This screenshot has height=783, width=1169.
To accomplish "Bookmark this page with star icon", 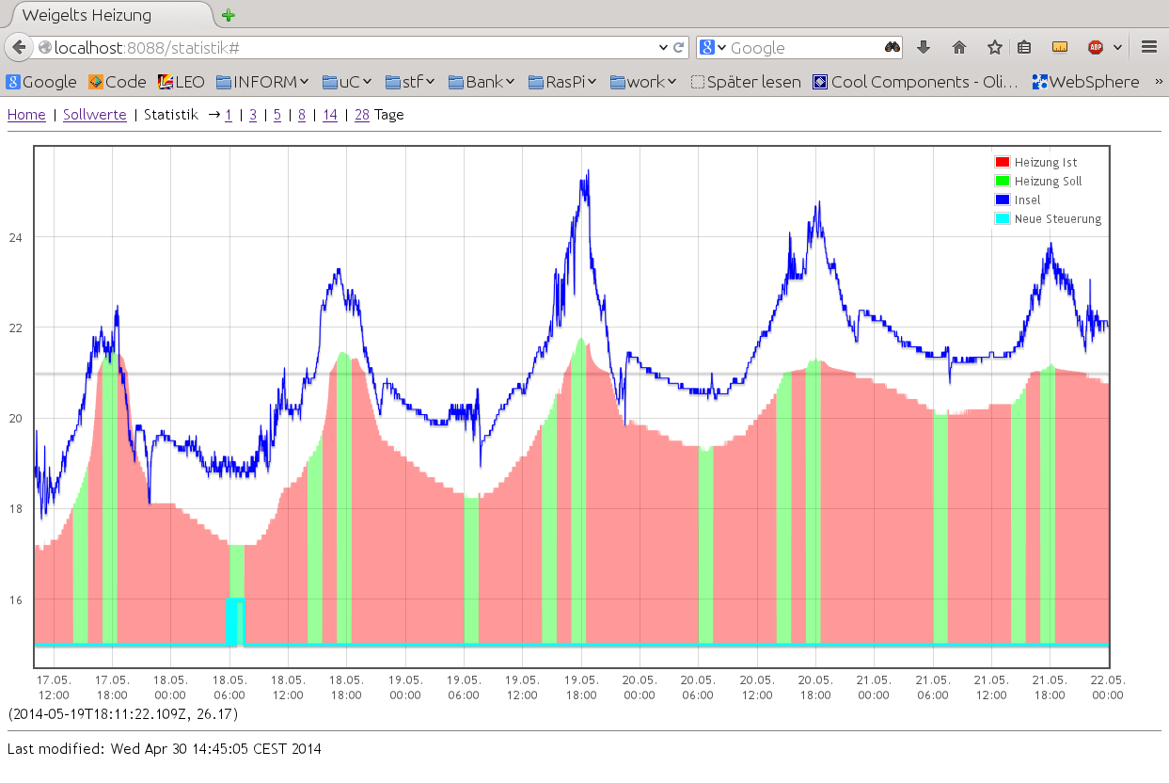I will [x=995, y=47].
